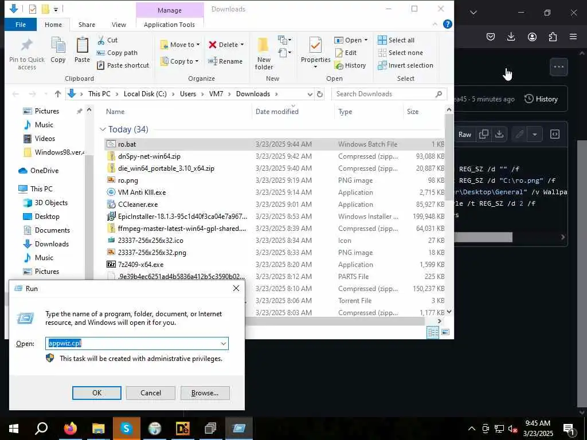Image resolution: width=587 pixels, height=440 pixels.
Task: Open OneDrive in navigation pane
Action: click(38, 171)
